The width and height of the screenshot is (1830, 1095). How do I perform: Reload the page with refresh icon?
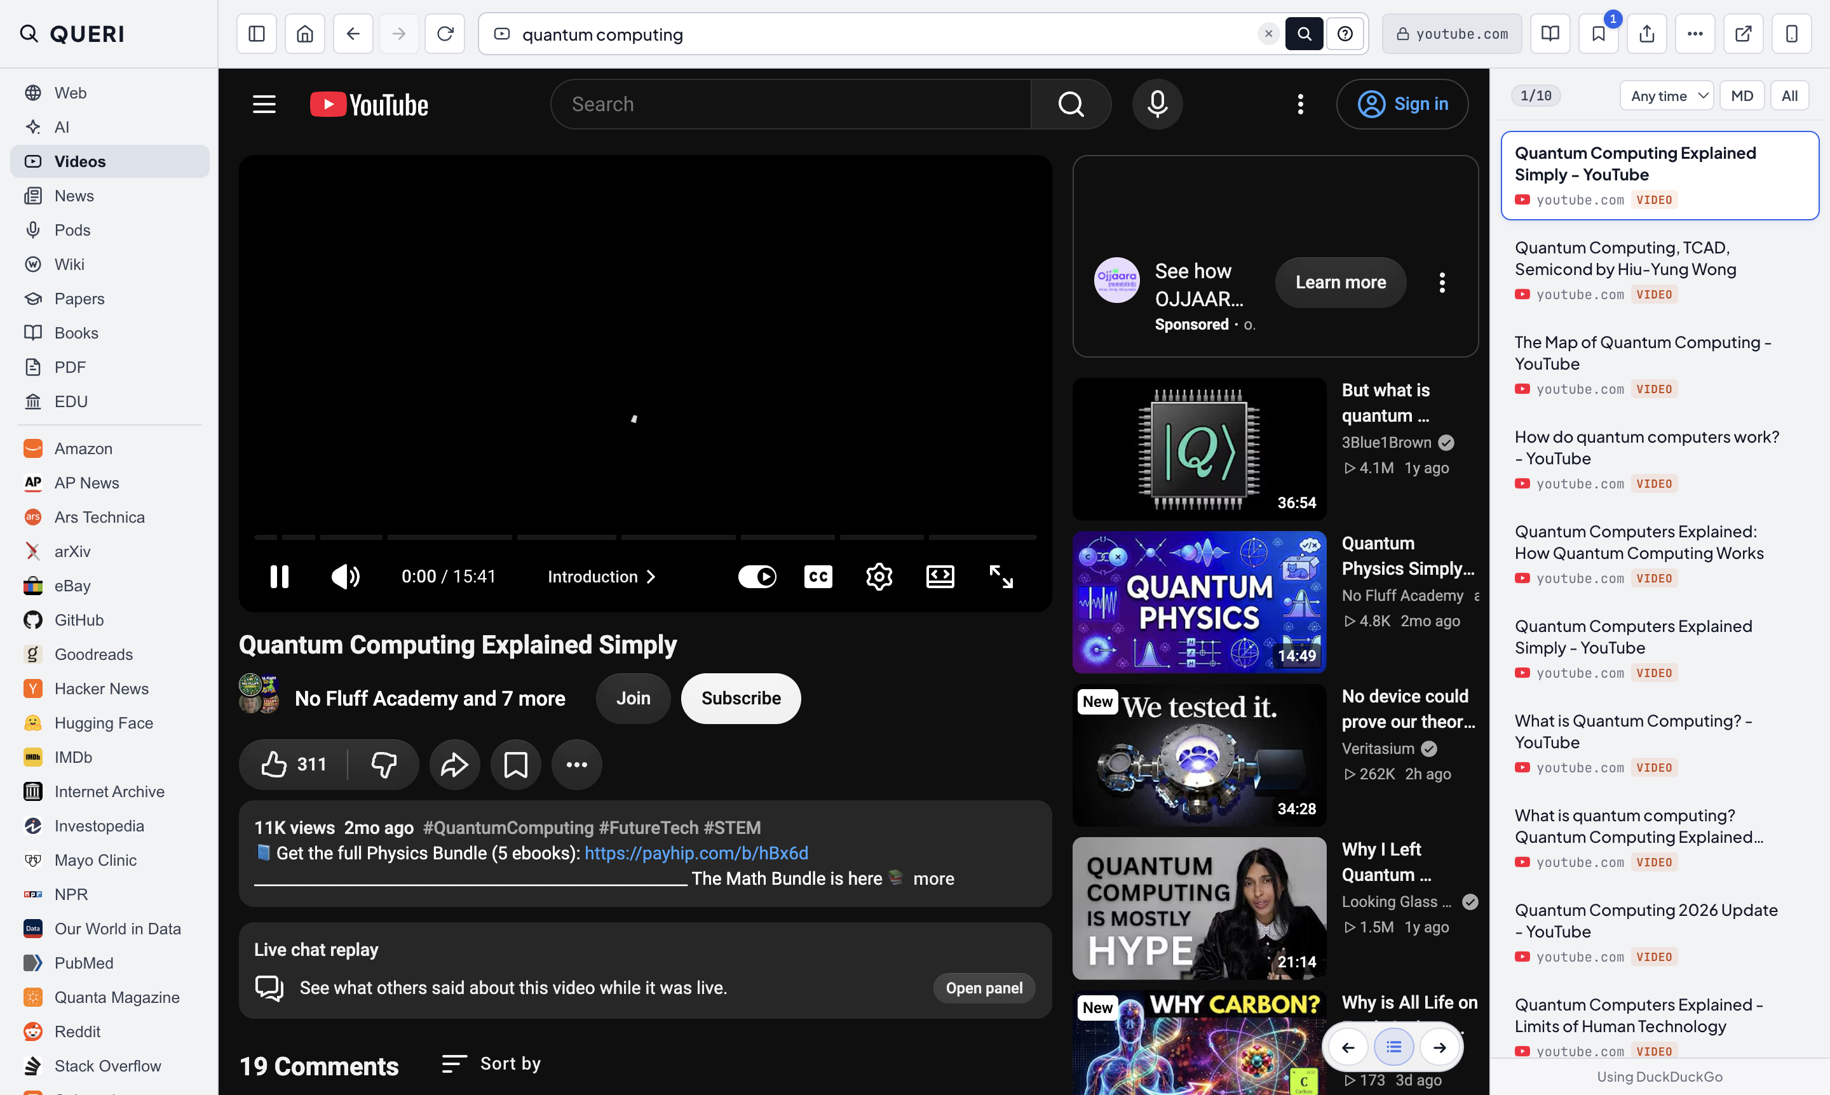(x=445, y=34)
